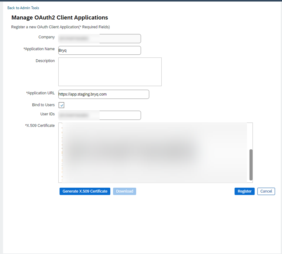This screenshot has height=254, width=282.
Task: Click the certificate text area scrollbar thumb
Action: [251, 165]
